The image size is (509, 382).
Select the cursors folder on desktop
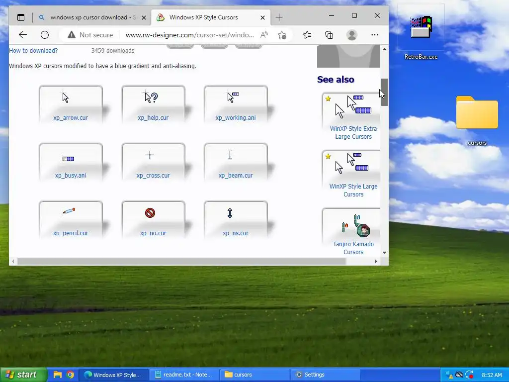click(x=477, y=120)
